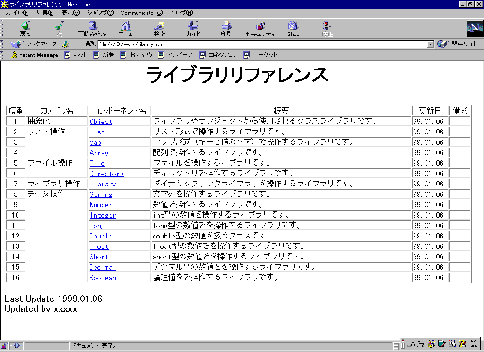484x352 pixels.
Task: Click the Guide (ガイド) toolbar icon
Action: tap(193, 28)
